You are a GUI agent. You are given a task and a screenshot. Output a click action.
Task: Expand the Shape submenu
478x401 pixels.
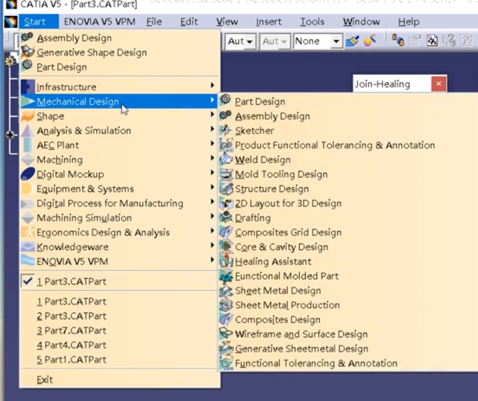pyautogui.click(x=120, y=116)
